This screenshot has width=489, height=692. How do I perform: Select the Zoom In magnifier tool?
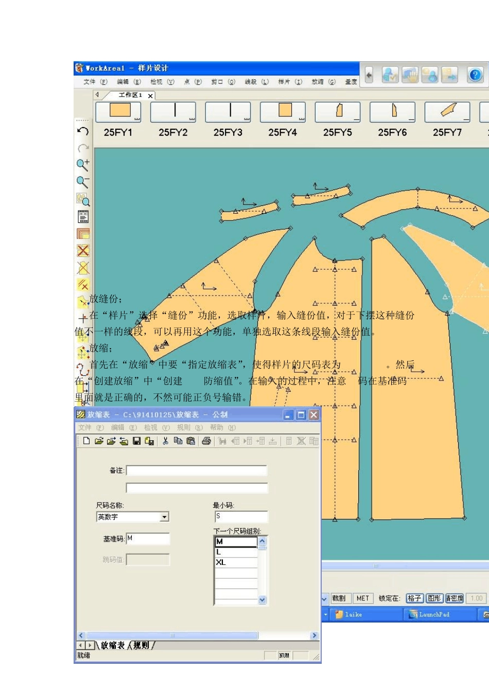click(83, 165)
